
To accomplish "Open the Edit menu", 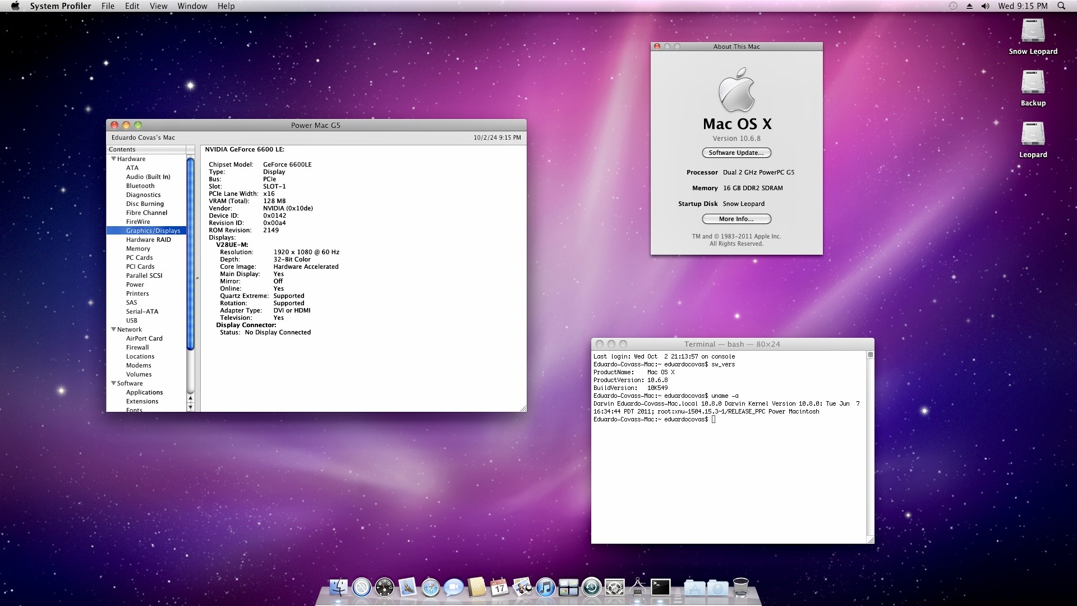I will (x=132, y=6).
